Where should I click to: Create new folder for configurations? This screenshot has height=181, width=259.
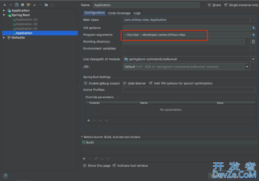(x=46, y=5)
